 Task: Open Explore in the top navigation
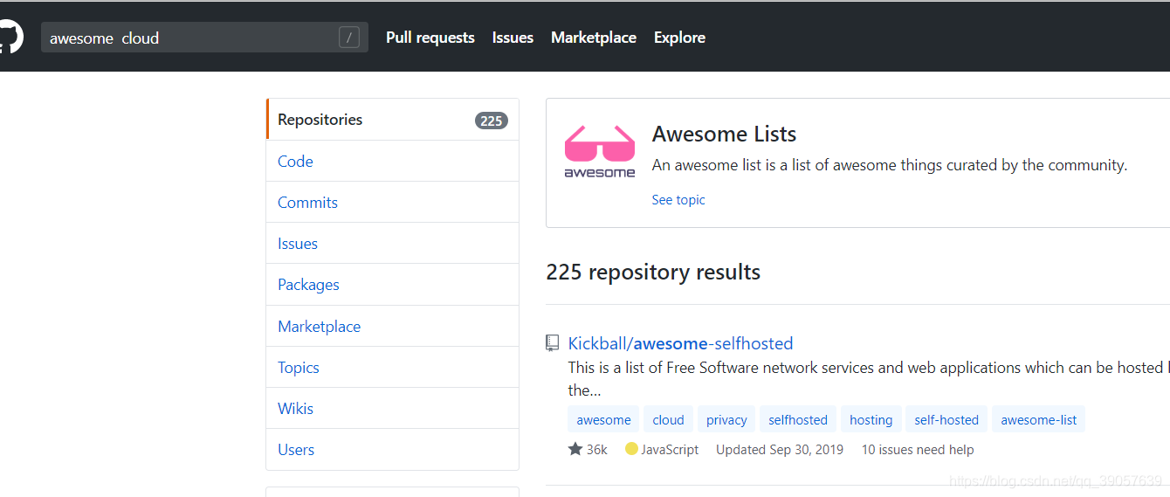pyautogui.click(x=679, y=38)
